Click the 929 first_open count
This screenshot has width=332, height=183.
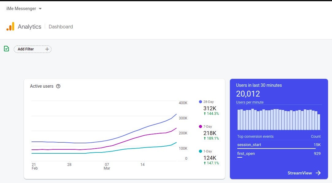317,154
